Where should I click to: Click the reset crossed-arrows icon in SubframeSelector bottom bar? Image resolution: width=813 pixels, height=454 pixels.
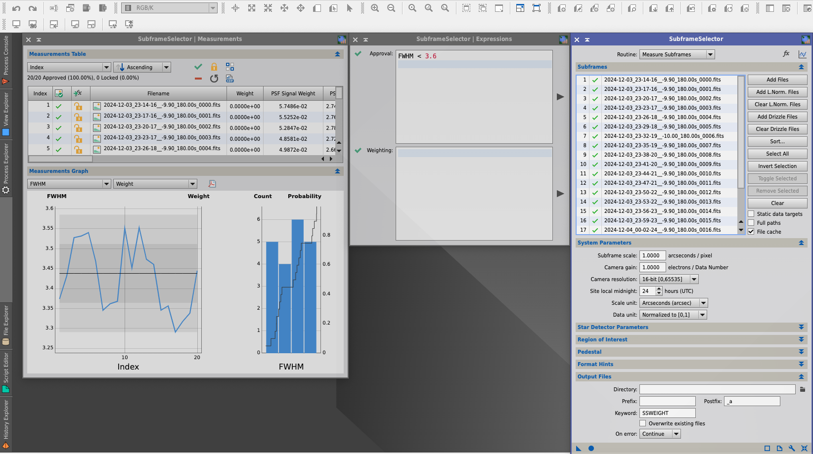tap(804, 448)
